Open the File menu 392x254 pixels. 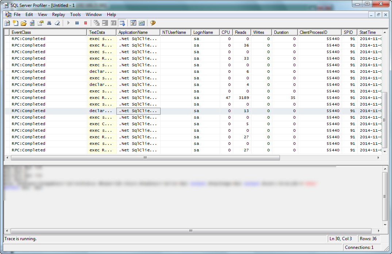17,15
